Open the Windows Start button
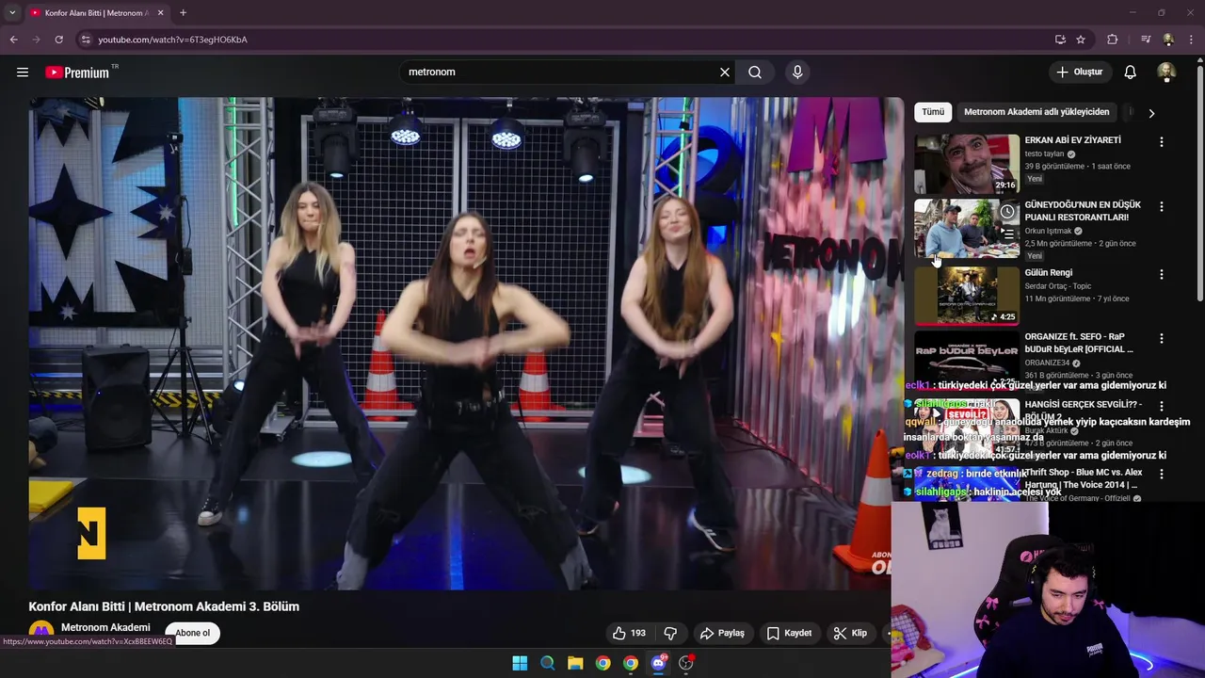Screen dimensions: 1205x678 tap(520, 663)
